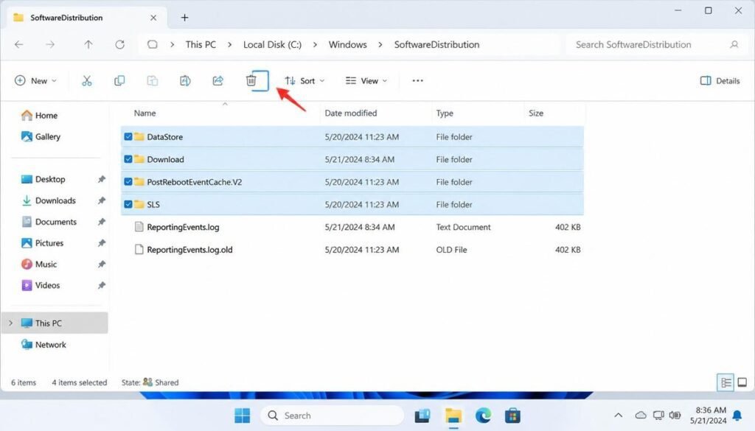The width and height of the screenshot is (755, 431).
Task: Click the search magnifier icon in search box
Action: click(734, 44)
